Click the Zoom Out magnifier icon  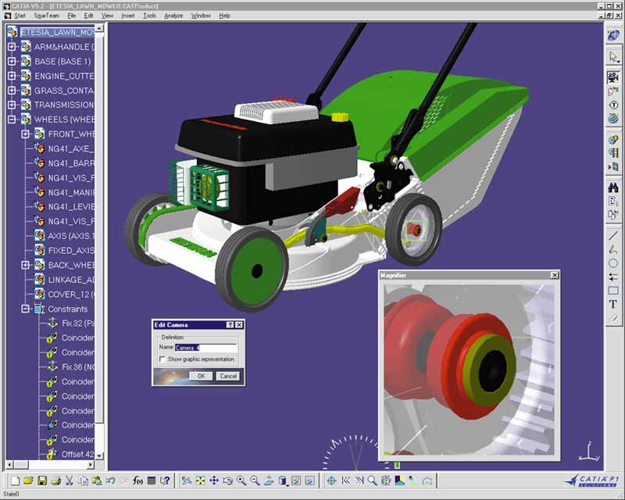[x=255, y=480]
